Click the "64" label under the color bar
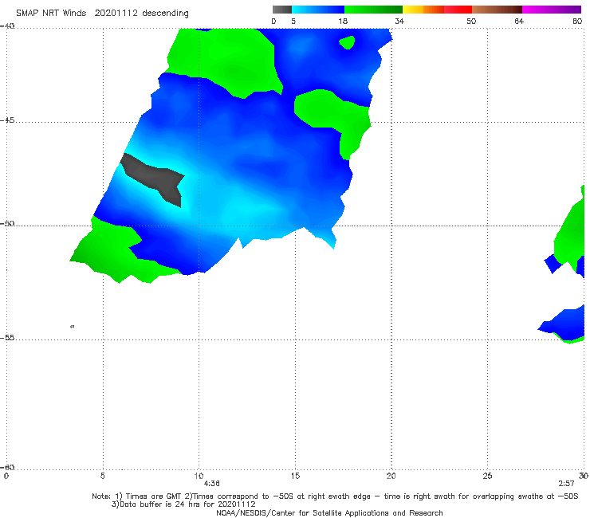This screenshot has height=518, width=590. click(x=519, y=21)
